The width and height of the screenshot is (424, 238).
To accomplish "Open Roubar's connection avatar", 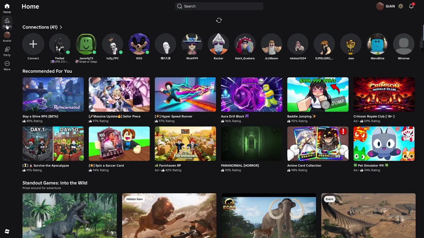I will coord(219,44).
